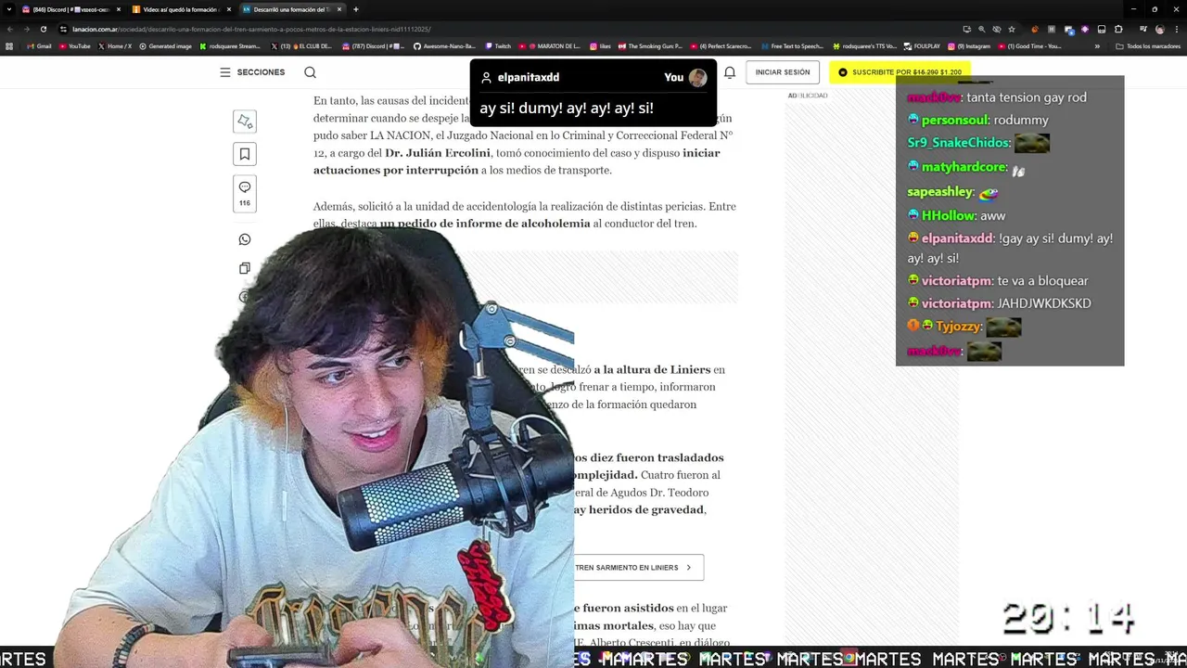Open the SECCIONES hamburger menu
This screenshot has width=1187, height=668.
point(252,72)
